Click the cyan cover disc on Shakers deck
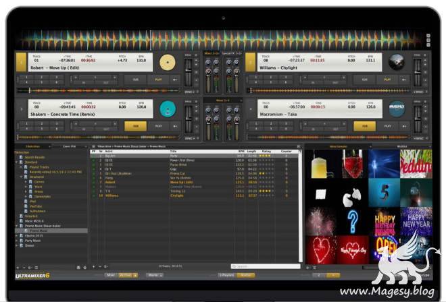 pos(168,109)
